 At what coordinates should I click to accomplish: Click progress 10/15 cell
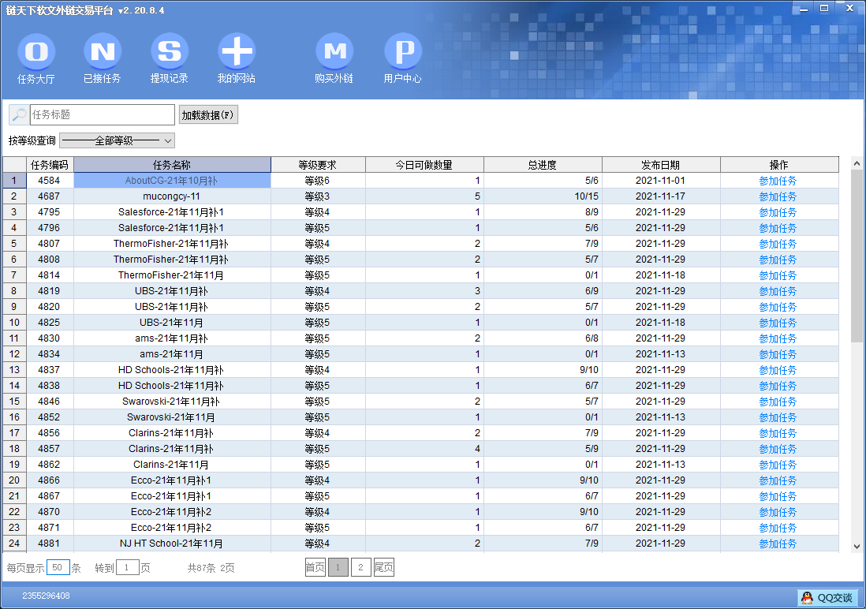coord(543,196)
